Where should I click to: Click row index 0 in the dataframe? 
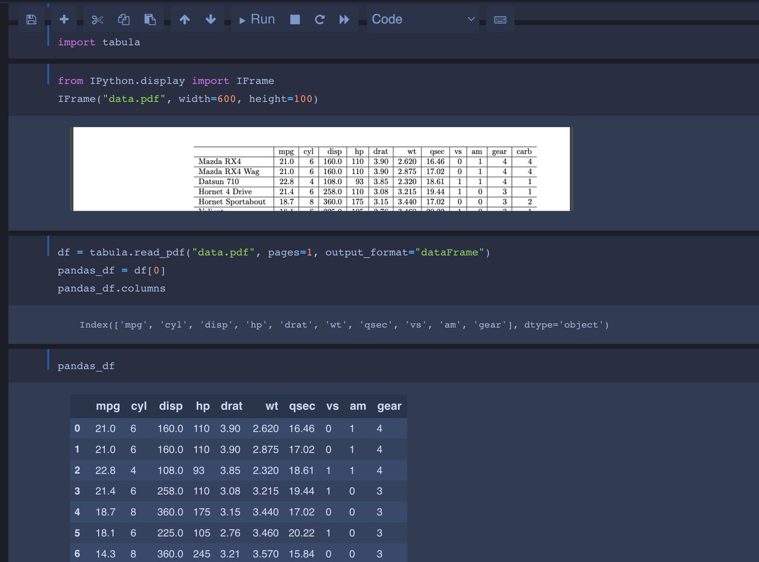coord(77,428)
